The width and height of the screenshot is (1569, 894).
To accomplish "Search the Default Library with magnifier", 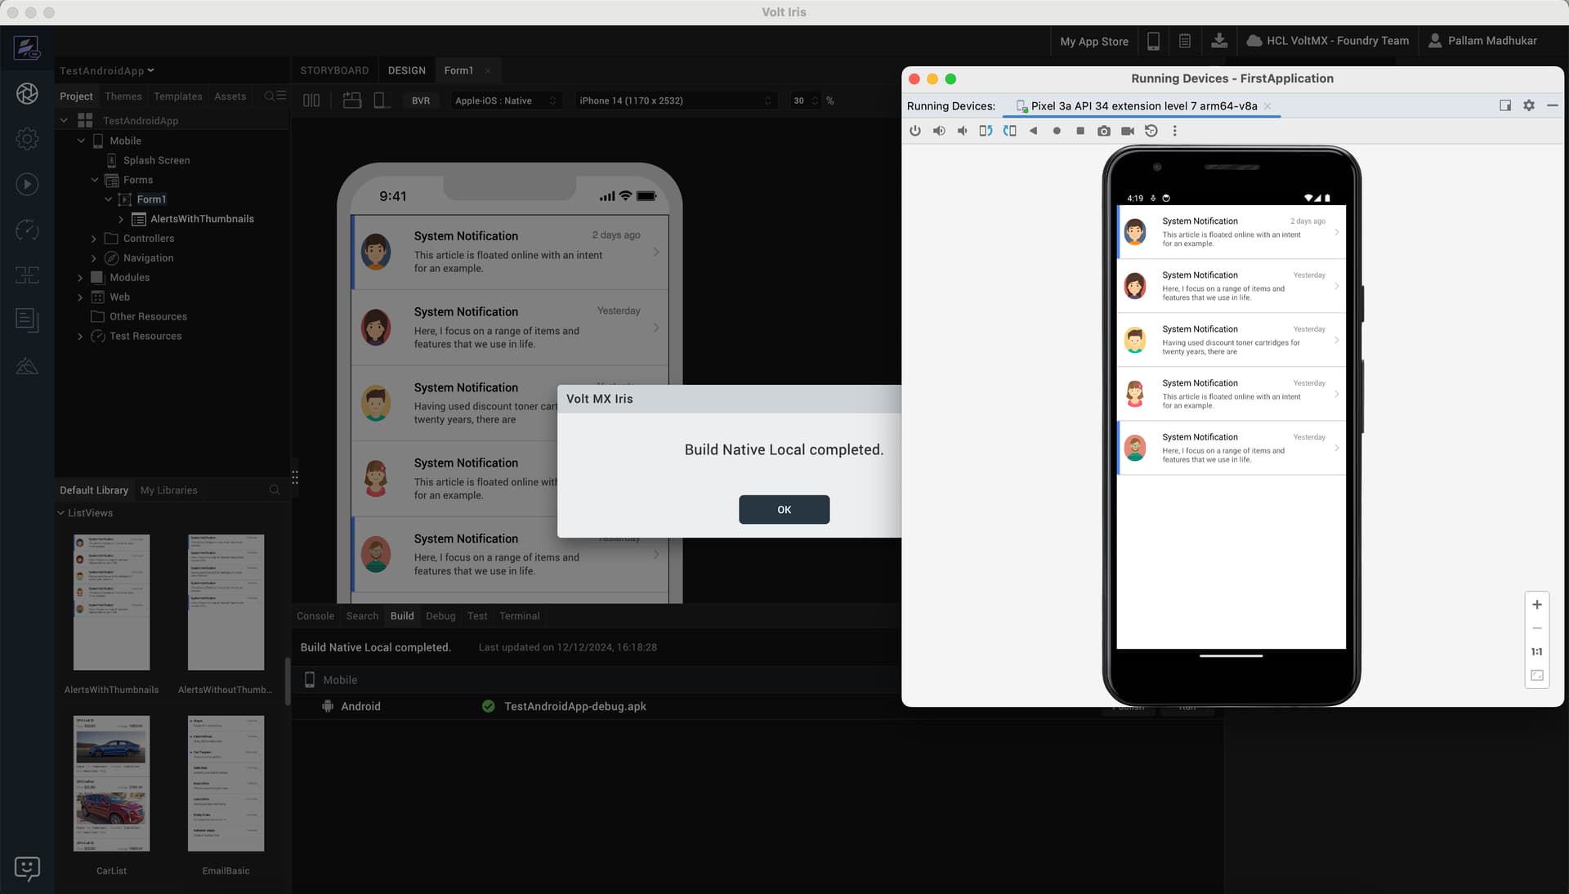I will [275, 490].
